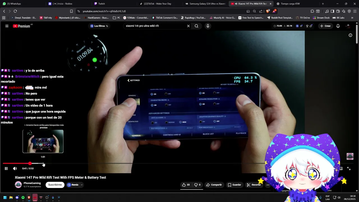Start voice search with the microphone

click(x=208, y=26)
